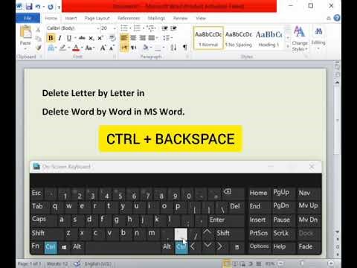The image size is (357, 268).
Task: Switch to the Page Layout tab
Action: pyautogui.click(x=97, y=19)
